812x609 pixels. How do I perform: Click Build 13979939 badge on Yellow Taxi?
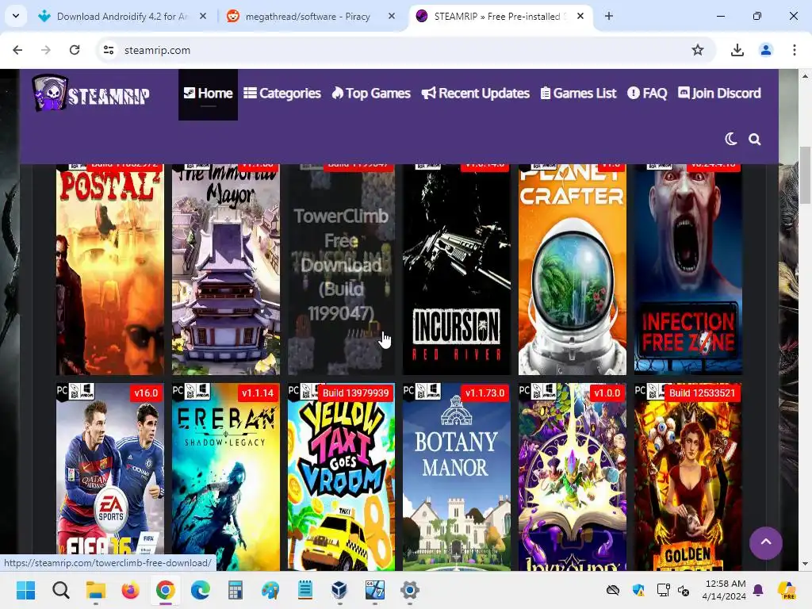pos(355,393)
